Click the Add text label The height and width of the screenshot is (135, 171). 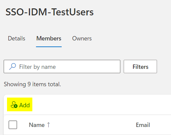24,105
